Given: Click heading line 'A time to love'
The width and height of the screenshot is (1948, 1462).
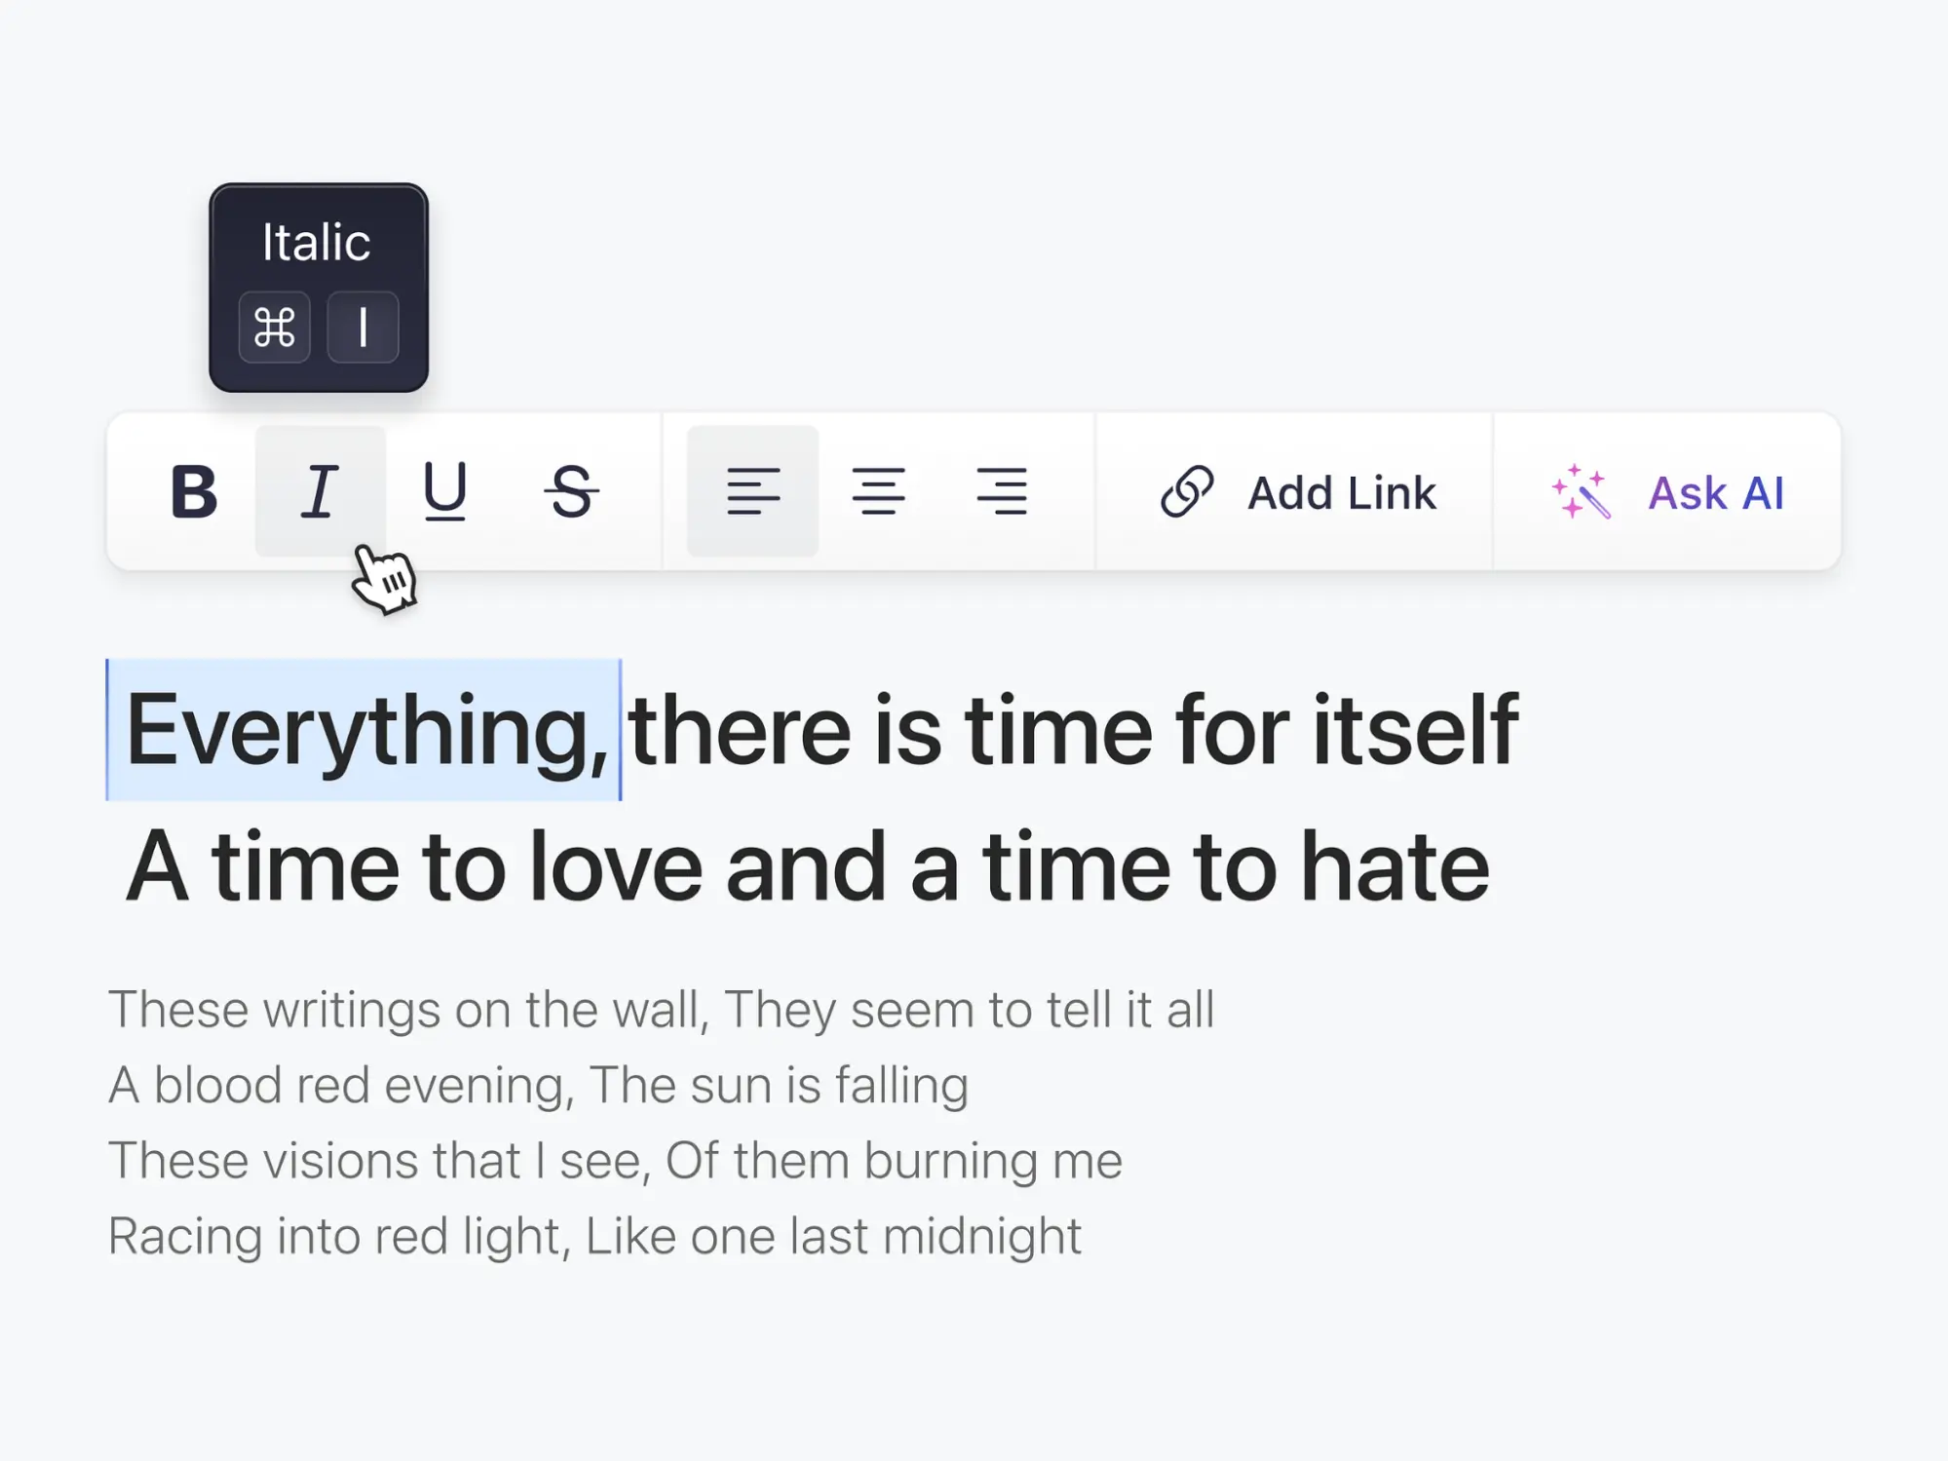Looking at the screenshot, I should [x=807, y=867].
